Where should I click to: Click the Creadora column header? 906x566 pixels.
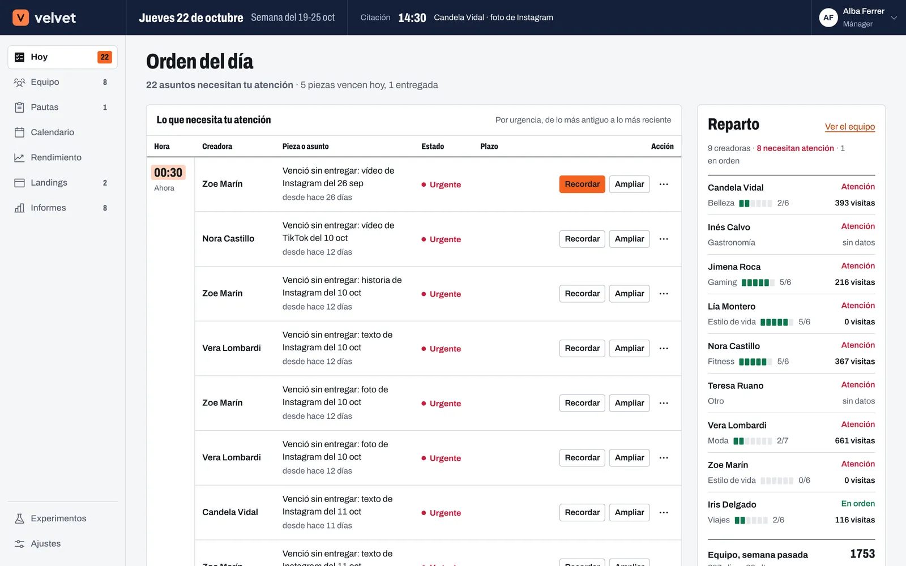[217, 147]
